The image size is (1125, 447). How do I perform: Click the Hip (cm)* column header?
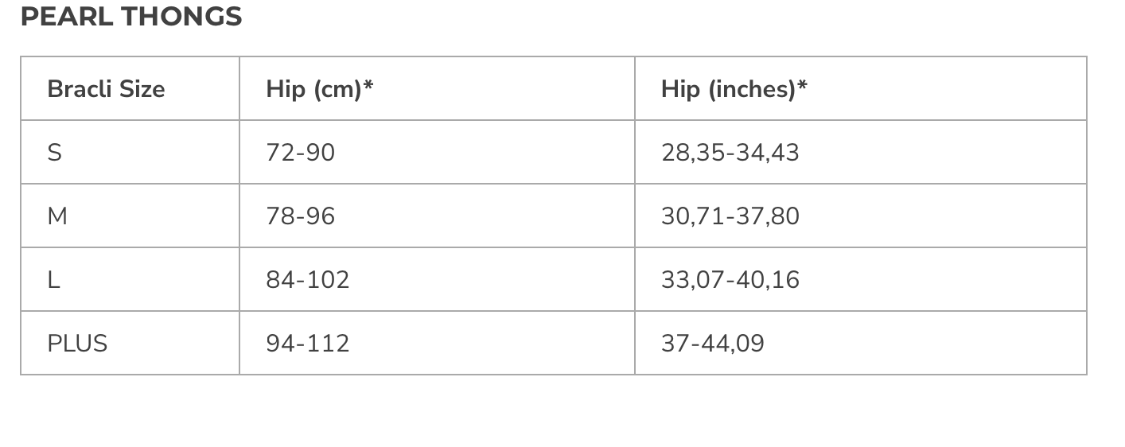pyautogui.click(x=320, y=89)
